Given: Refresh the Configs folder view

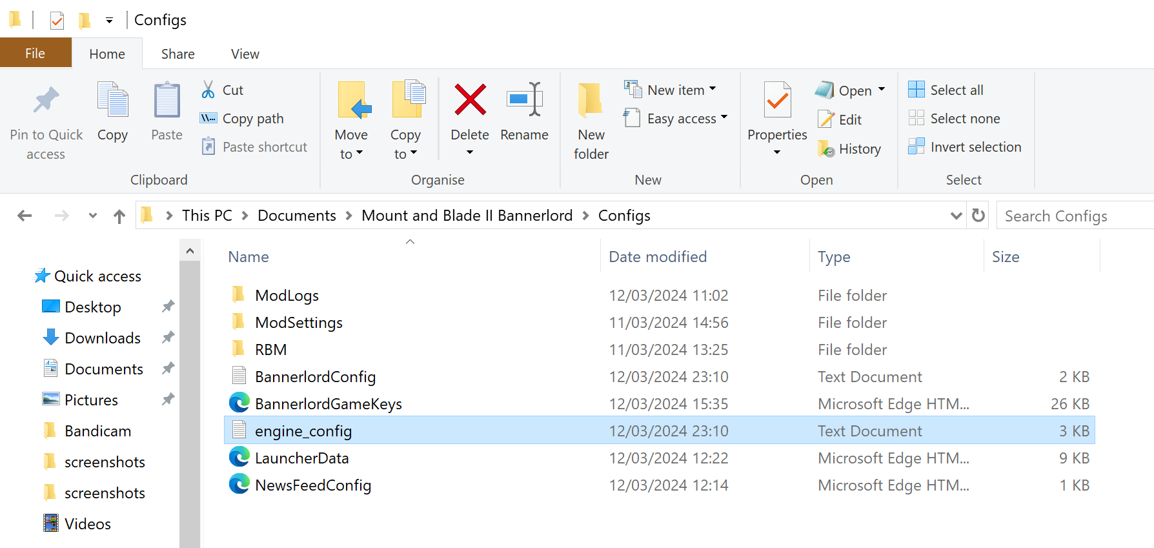Looking at the screenshot, I should (x=978, y=215).
